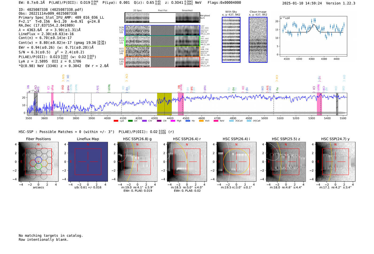Click the EW: 0.7±0.2Å header value
This screenshot has height=254, width=374.
click(x=32, y=3)
